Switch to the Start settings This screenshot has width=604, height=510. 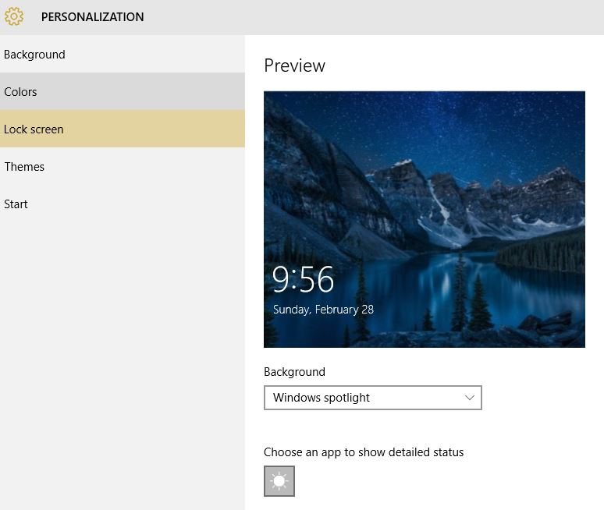122,204
